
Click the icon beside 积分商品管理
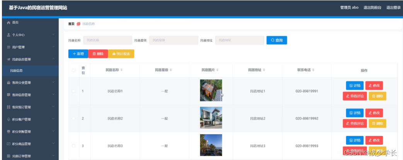[x=9, y=143]
